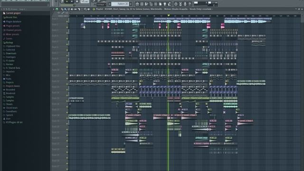Open the Pattern 20 selector dropdown arrow
The image size is (304, 171).
pos(131,4)
